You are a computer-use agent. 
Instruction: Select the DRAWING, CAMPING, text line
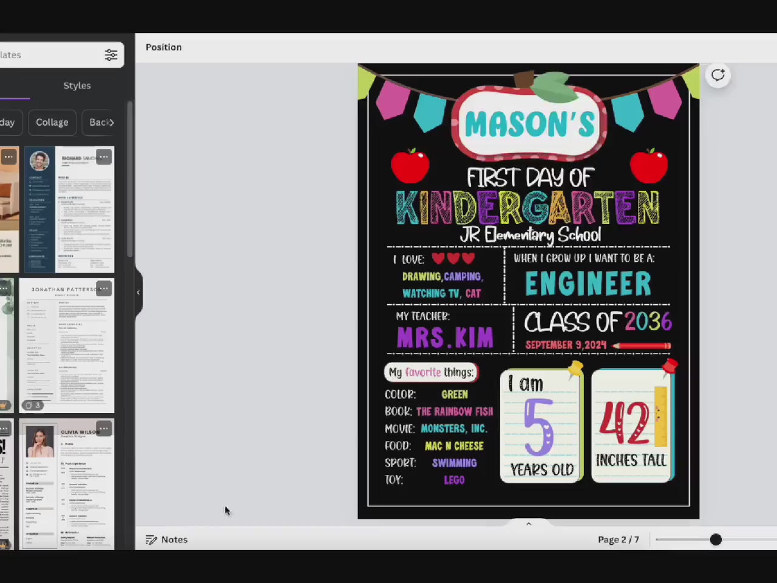tap(443, 276)
